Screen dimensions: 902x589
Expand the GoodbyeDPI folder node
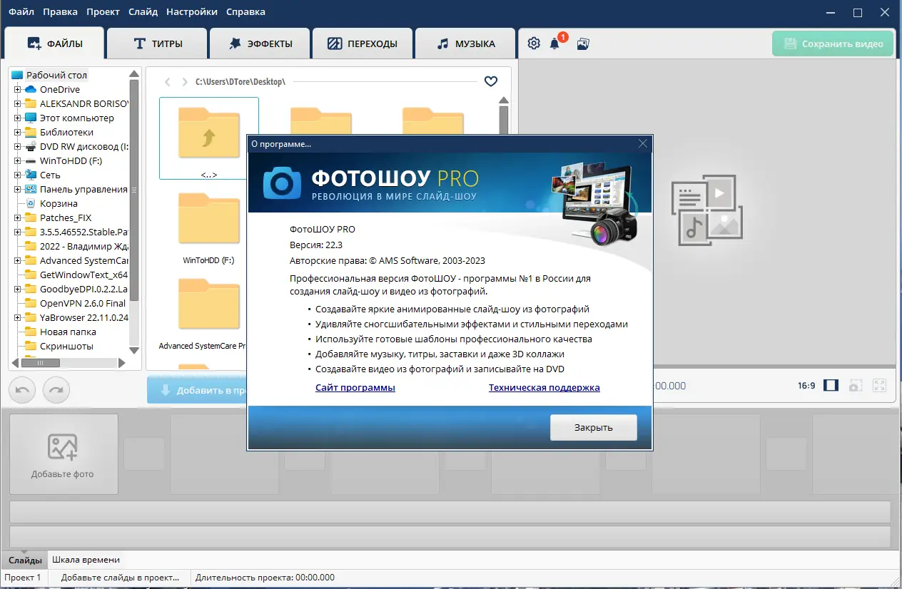[x=17, y=290]
